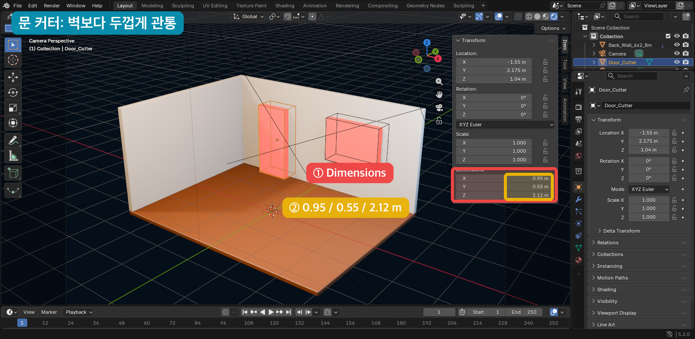Toggle lock on Location X in sidebar
This screenshot has height=339, width=695.
(x=545, y=62)
